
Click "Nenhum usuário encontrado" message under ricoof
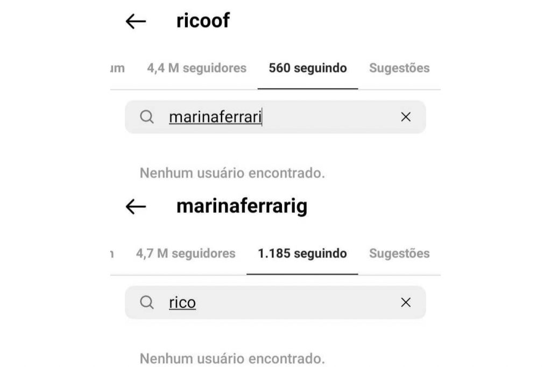click(232, 174)
